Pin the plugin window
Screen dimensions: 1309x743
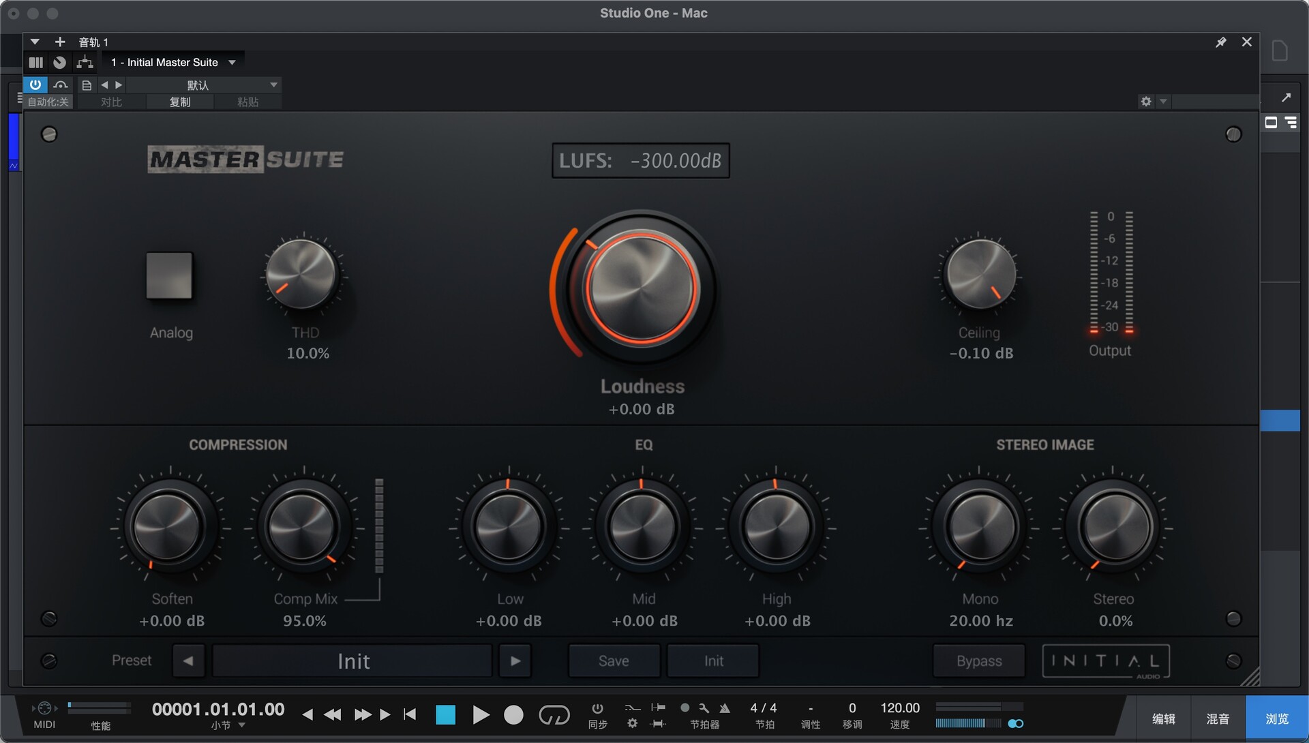[x=1221, y=42]
